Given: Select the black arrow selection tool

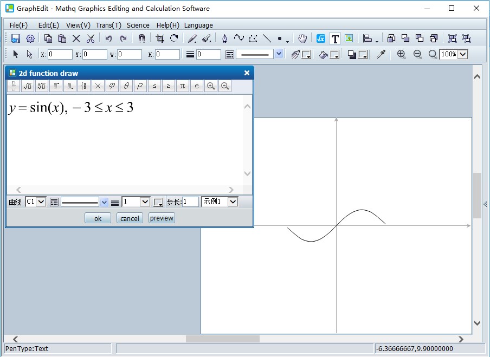Looking at the screenshot, I should pyautogui.click(x=15, y=54).
